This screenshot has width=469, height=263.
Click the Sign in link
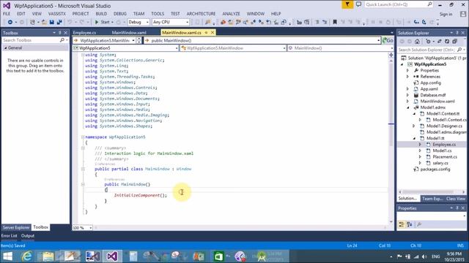click(446, 14)
